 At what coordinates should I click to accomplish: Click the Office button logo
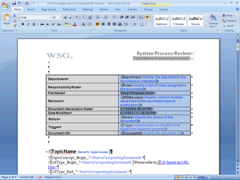click(x=5, y=5)
